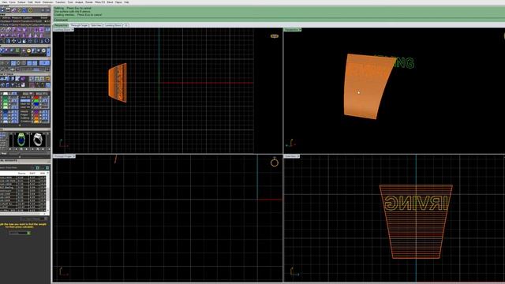This screenshot has width=505, height=284.
Task: Switch to the Looking Down viewport tab
Action: coord(113,25)
